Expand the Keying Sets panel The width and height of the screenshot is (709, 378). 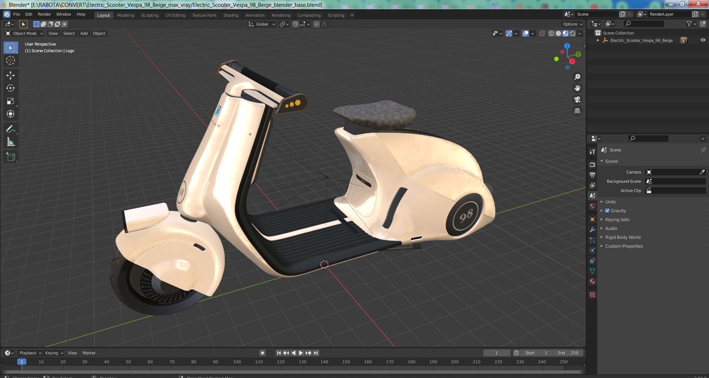(x=617, y=219)
